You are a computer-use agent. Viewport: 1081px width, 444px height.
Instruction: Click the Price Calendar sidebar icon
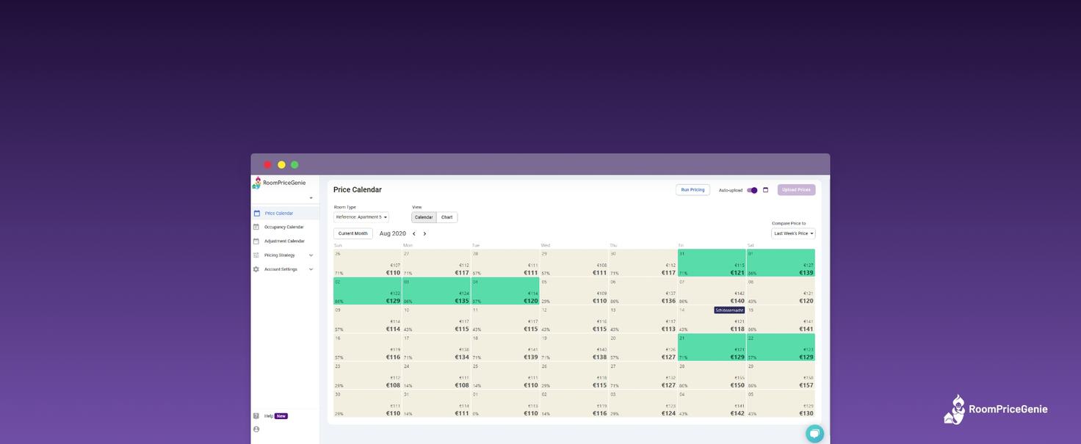click(257, 214)
